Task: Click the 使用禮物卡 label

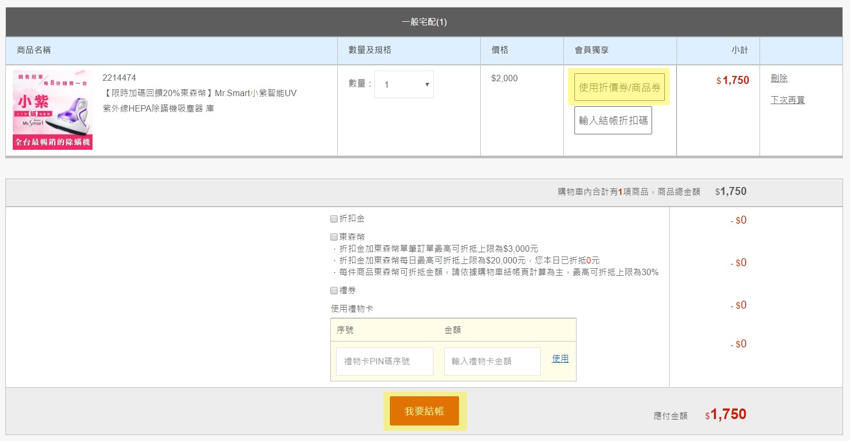Action: click(x=352, y=309)
